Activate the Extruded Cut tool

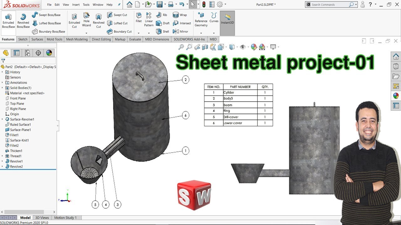pyautogui.click(x=74, y=21)
